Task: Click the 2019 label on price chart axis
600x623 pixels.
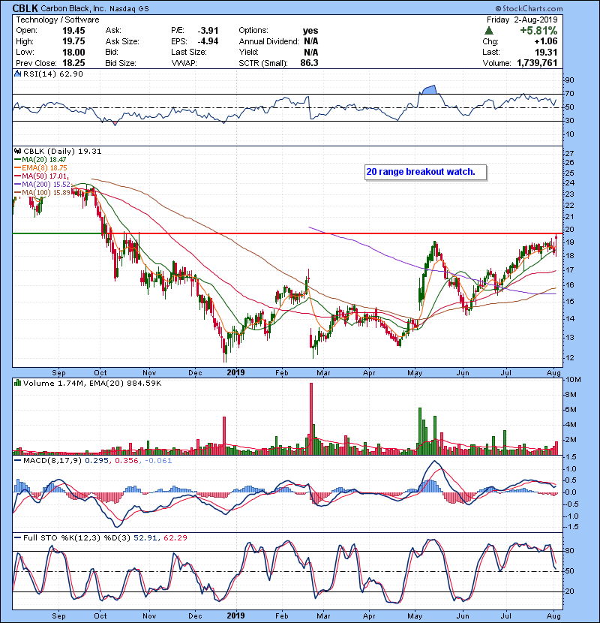Action: (x=235, y=373)
